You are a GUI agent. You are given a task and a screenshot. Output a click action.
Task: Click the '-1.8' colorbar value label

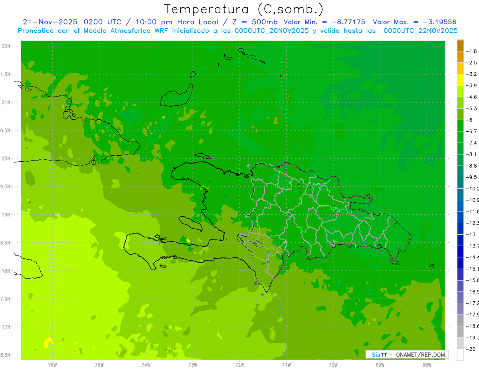point(471,51)
